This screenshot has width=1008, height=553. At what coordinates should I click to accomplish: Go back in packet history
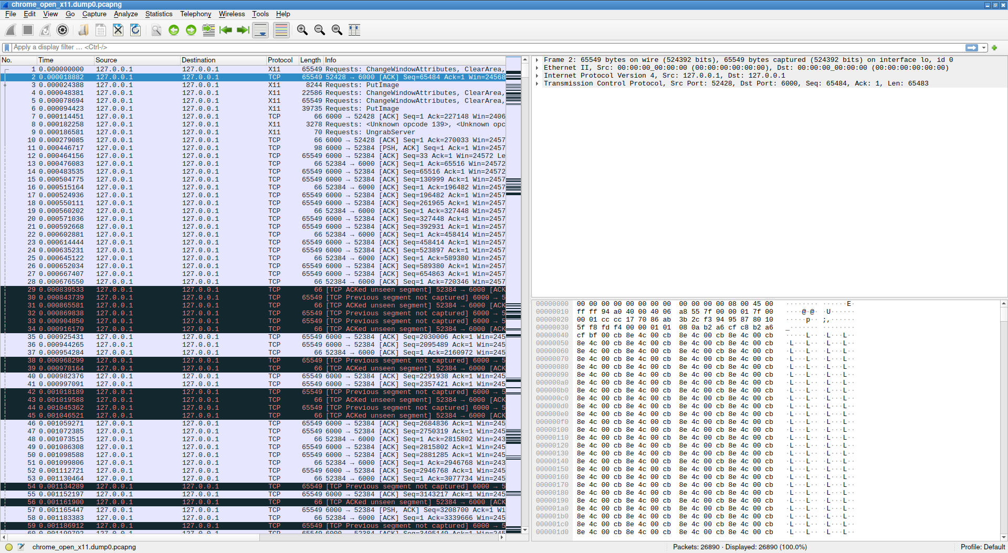174,30
